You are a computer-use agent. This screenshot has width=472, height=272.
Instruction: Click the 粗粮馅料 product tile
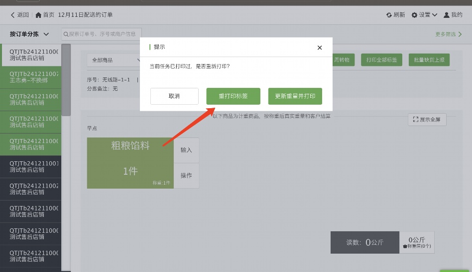(130, 163)
